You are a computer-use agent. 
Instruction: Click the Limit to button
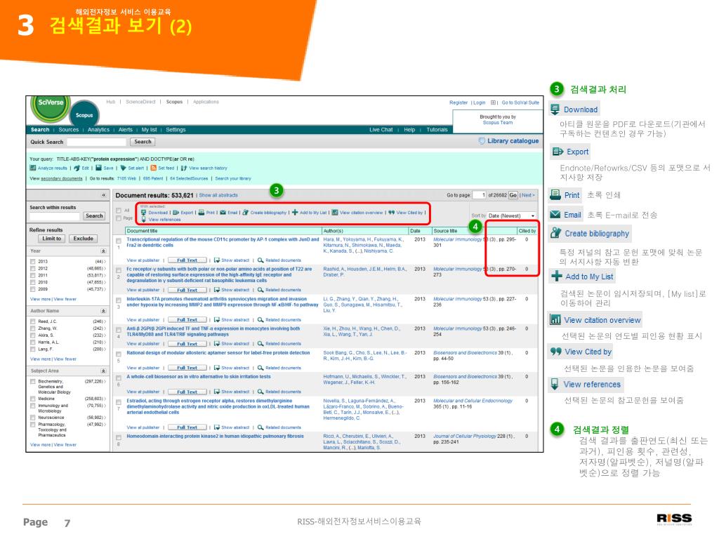coord(52,239)
